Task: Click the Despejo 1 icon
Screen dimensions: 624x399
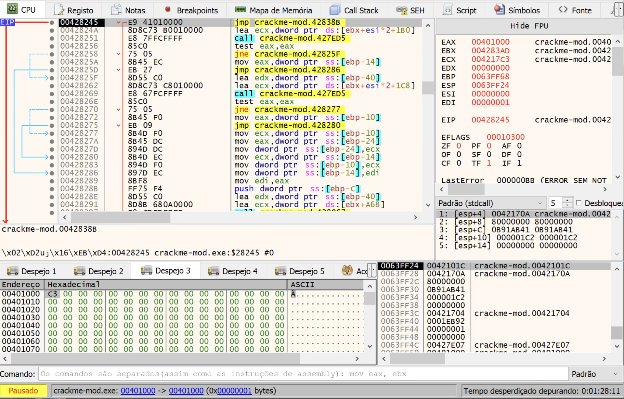Action: click(x=12, y=271)
